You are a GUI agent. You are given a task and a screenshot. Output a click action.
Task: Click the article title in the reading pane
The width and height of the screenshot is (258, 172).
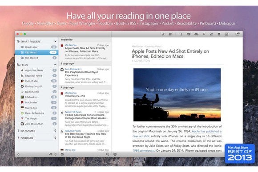[170, 54]
